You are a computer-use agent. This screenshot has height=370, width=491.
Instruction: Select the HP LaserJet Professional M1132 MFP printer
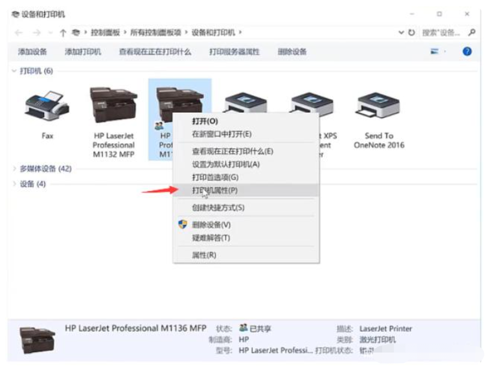(x=113, y=104)
